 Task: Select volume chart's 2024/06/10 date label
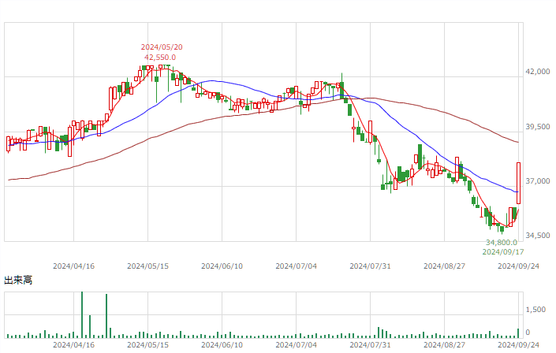tap(222, 345)
